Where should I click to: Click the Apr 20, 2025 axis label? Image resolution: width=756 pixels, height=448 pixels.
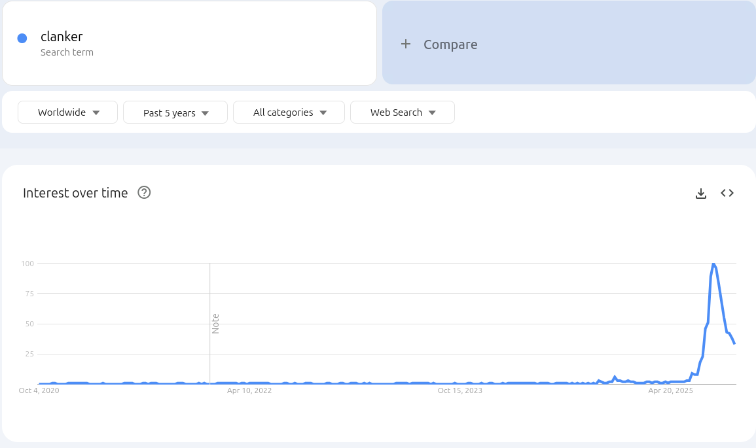click(x=670, y=390)
